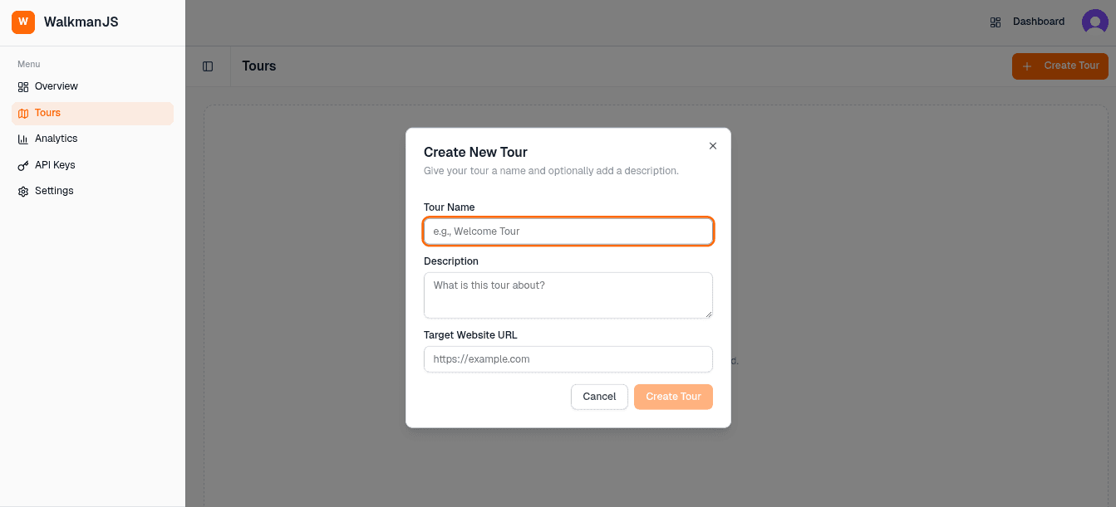
Task: Click into the Description text area
Action: (568, 295)
